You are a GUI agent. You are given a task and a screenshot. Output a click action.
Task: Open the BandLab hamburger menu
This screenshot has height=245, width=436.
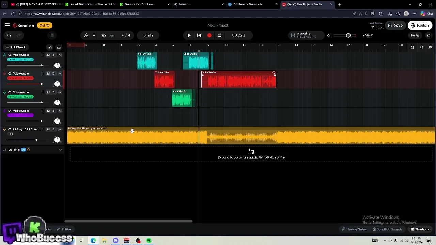pos(7,25)
